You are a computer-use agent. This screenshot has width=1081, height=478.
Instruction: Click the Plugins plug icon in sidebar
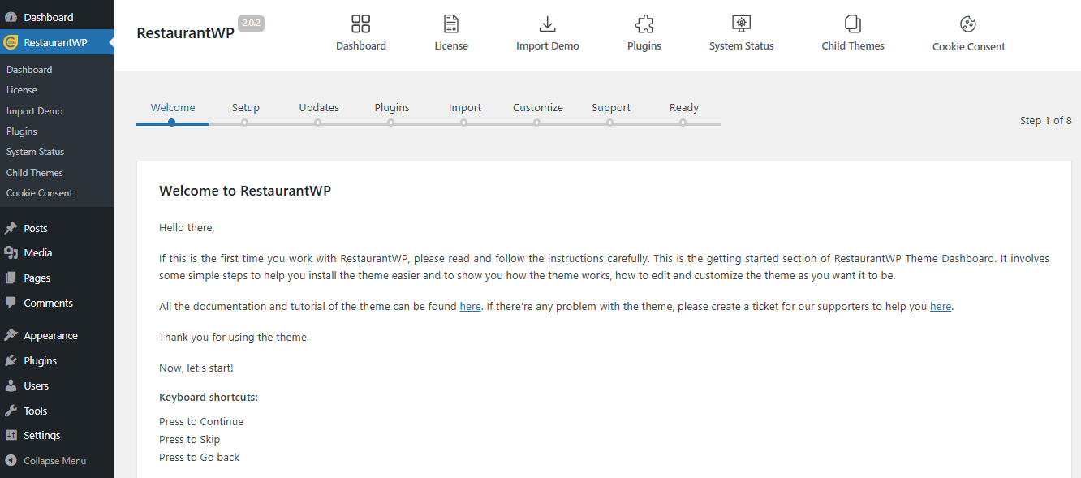click(x=11, y=360)
